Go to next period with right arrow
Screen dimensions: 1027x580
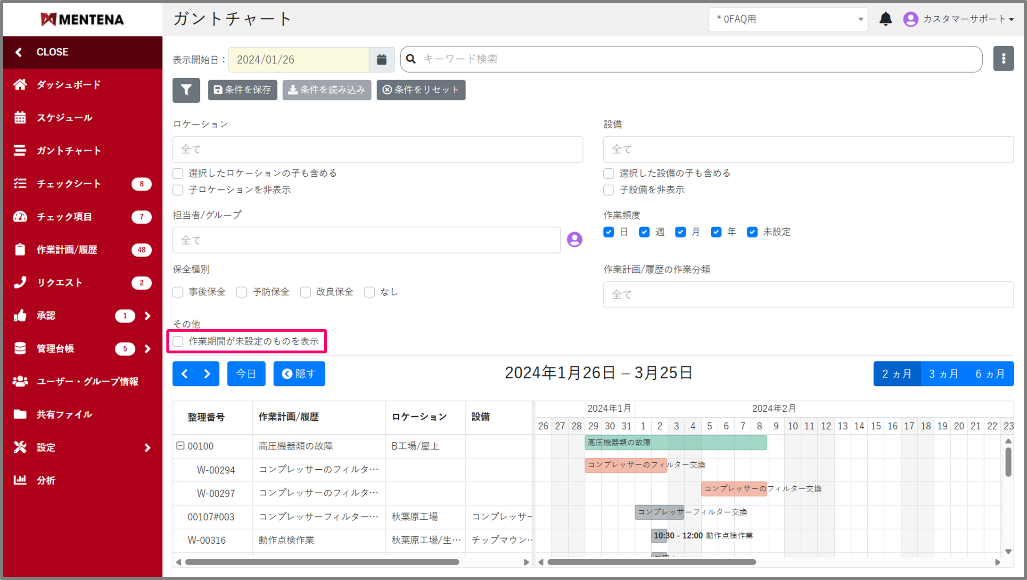[x=207, y=374]
